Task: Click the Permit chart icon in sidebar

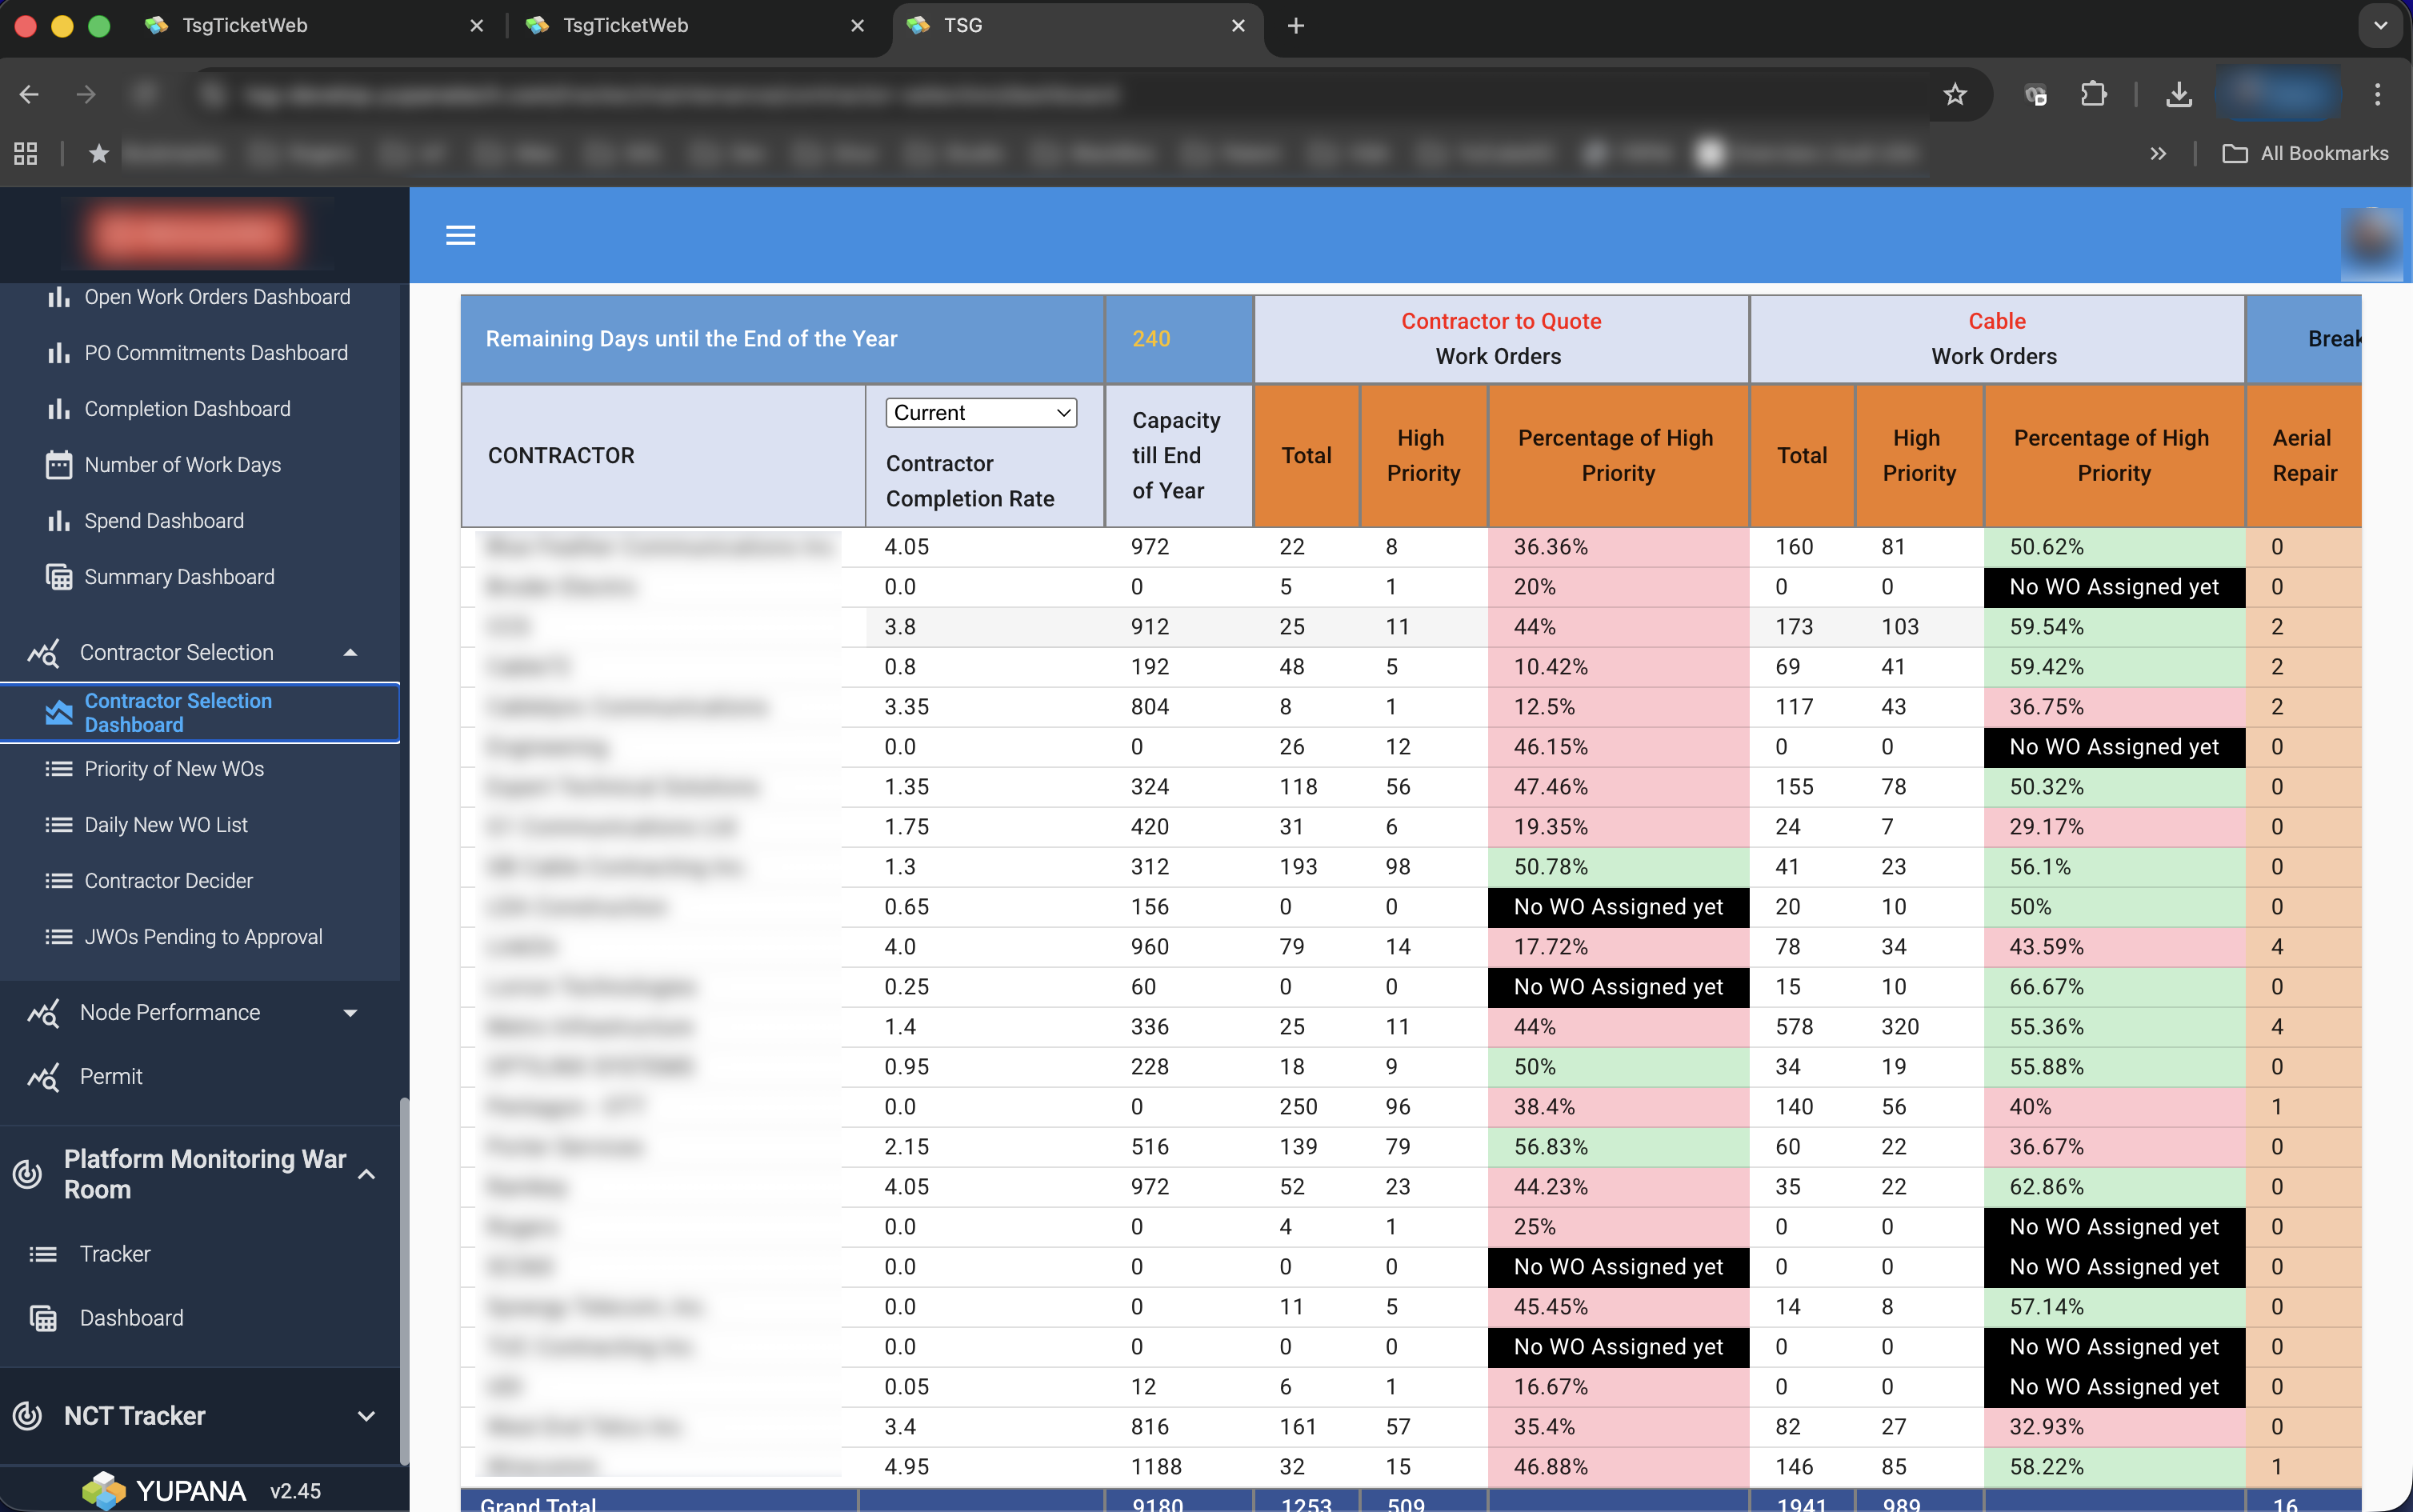Action: 44,1077
